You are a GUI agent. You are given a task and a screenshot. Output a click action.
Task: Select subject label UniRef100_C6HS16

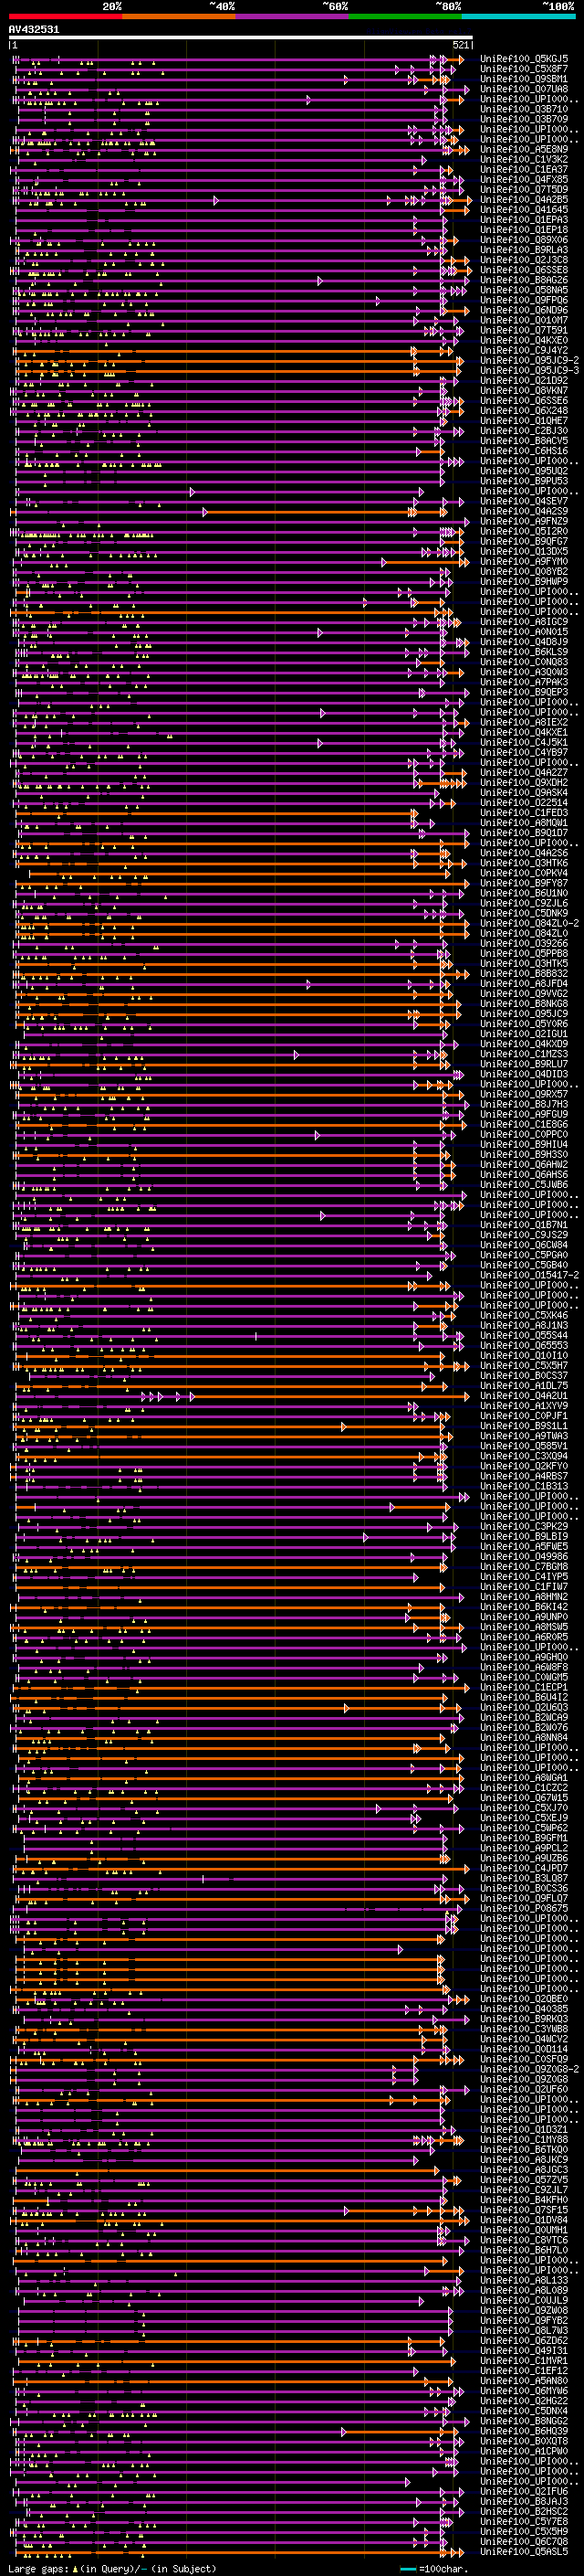tap(524, 451)
